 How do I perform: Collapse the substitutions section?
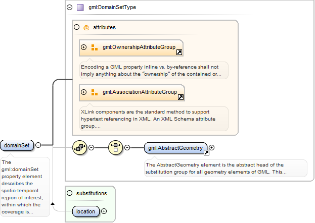click(70, 193)
